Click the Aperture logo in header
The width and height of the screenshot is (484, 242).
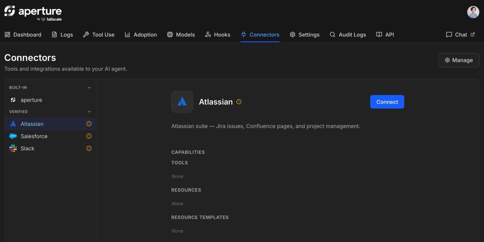[33, 13]
